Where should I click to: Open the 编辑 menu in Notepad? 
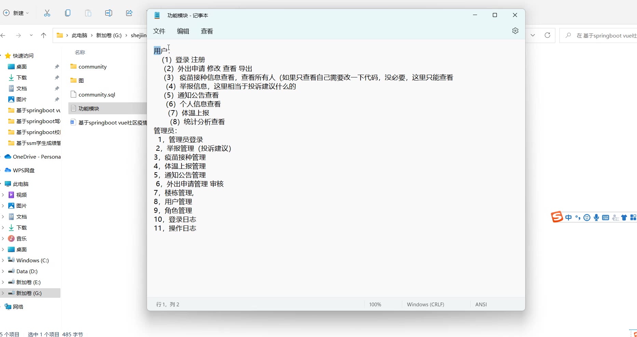(183, 31)
